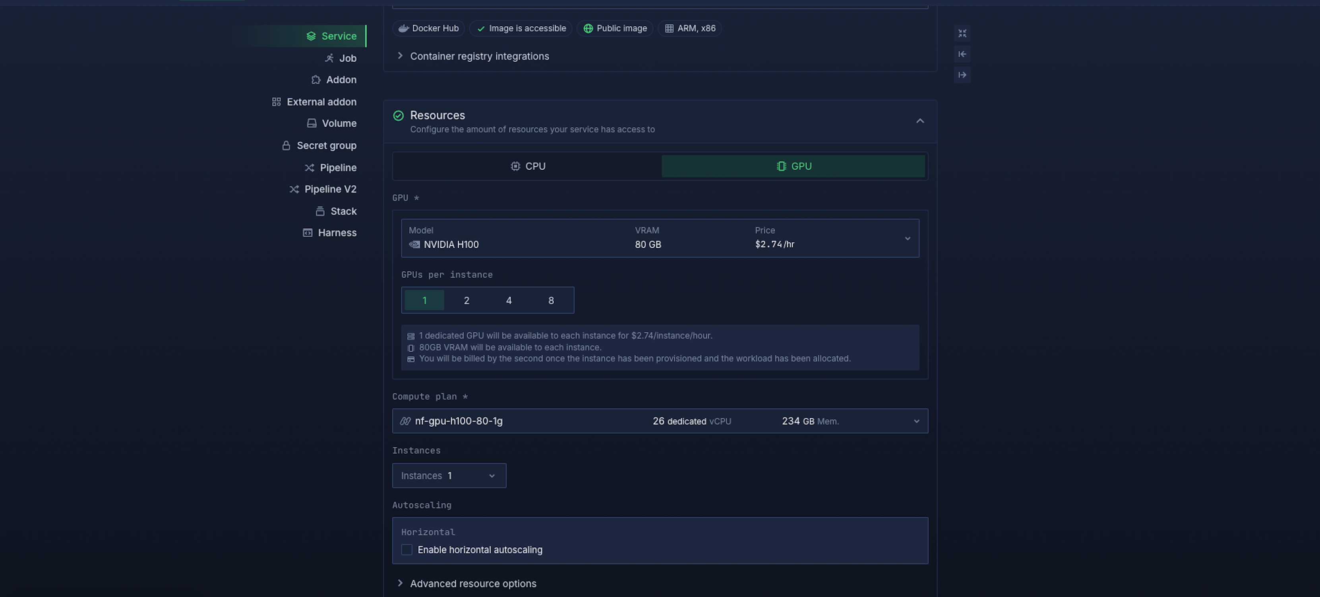
Task: Click the Resources section heading
Action: click(437, 116)
